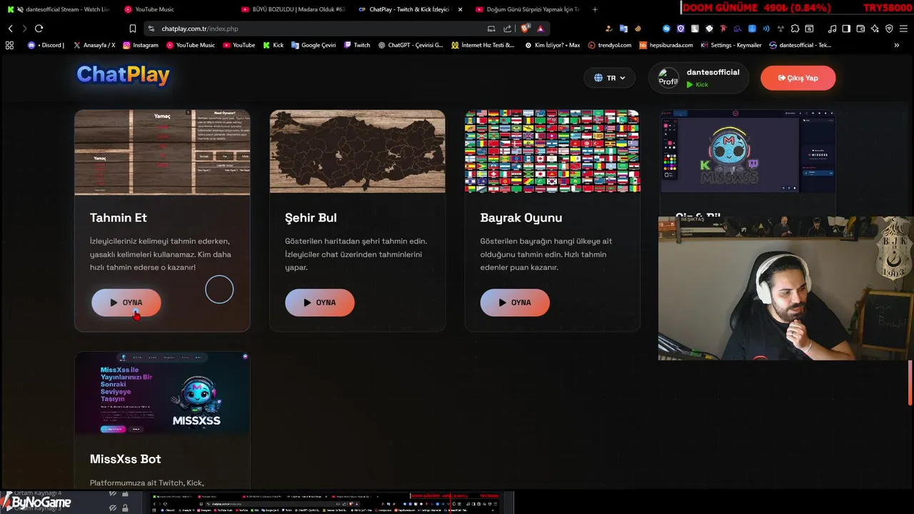Play the Bayrak Oyunu game
The width and height of the screenshot is (914, 514).
point(515,302)
